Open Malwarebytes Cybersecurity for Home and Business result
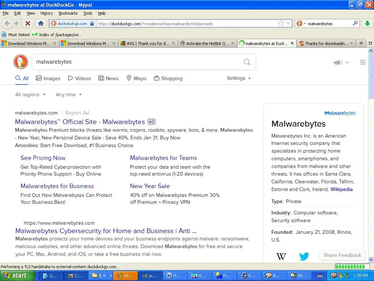Image resolution: width=374 pixels, height=281 pixels. [106, 231]
